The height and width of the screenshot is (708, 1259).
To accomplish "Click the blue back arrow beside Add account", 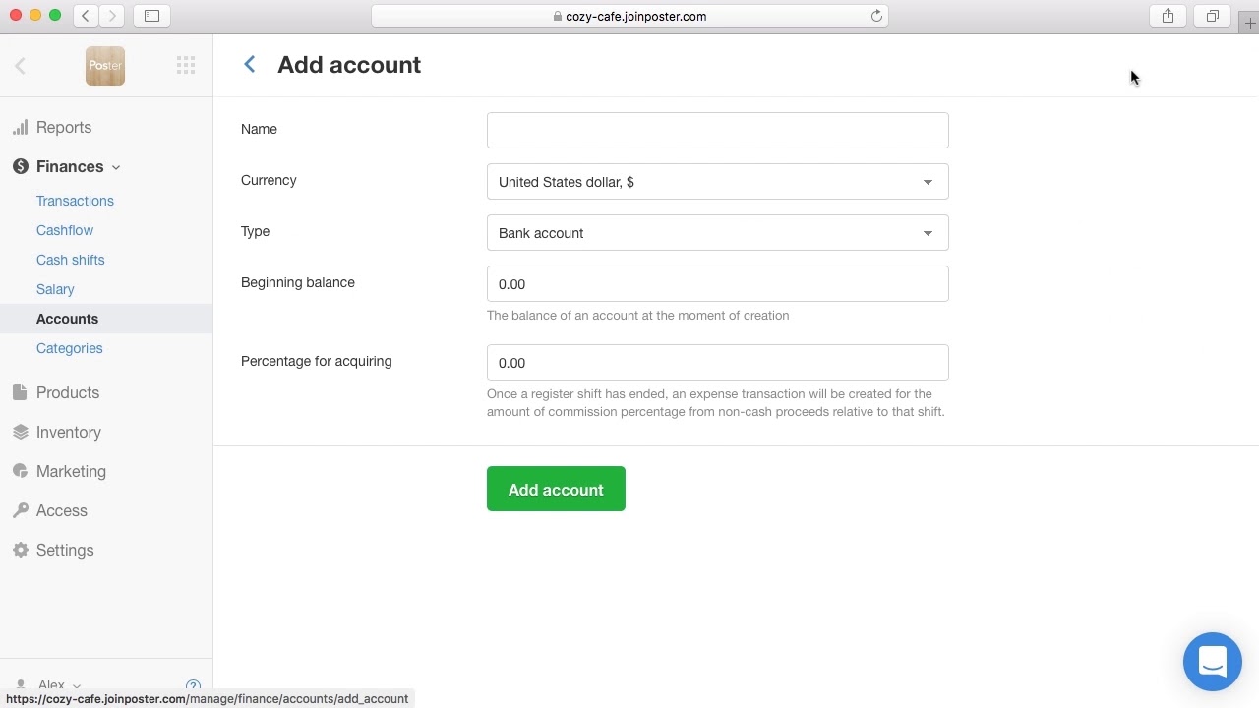I will pos(250,64).
